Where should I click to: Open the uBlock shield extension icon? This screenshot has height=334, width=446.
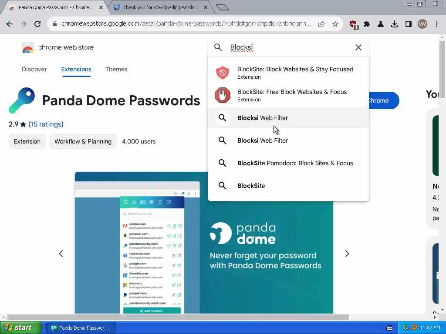[x=354, y=24]
